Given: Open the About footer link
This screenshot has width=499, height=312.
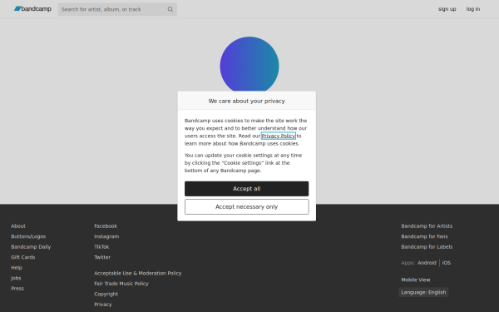Looking at the screenshot, I should click(18, 226).
